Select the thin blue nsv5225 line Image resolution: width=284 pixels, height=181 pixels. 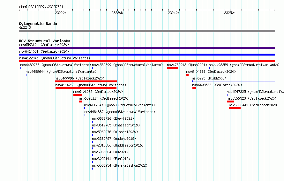tap(234, 81)
